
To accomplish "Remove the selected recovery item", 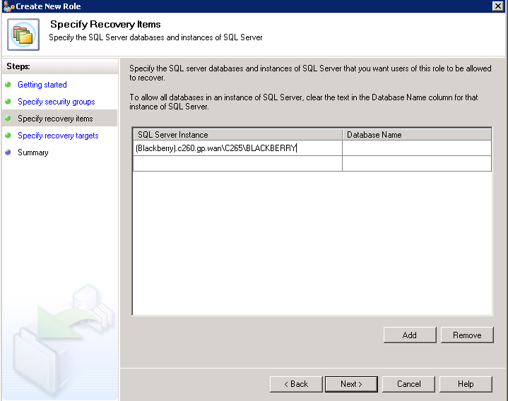I will pos(467,335).
